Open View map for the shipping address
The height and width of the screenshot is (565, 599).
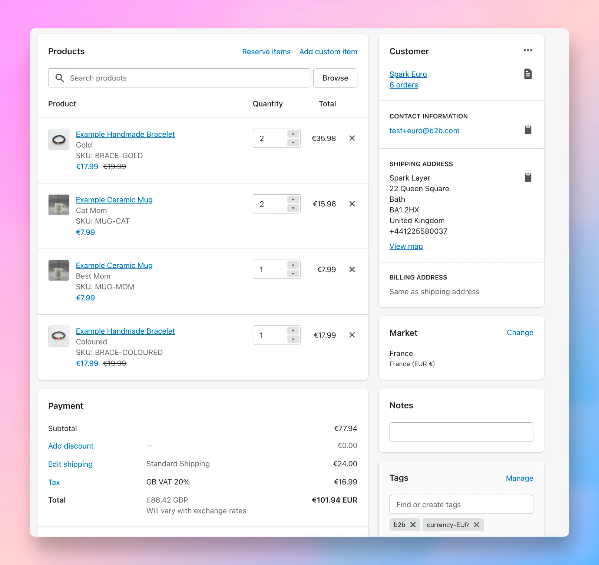click(x=406, y=246)
